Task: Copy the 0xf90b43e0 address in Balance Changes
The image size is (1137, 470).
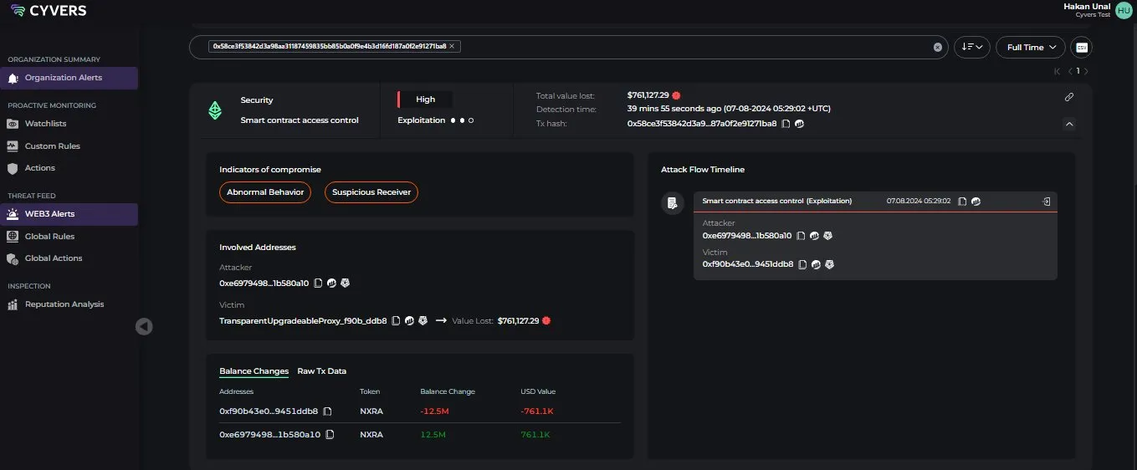Action: (x=327, y=411)
